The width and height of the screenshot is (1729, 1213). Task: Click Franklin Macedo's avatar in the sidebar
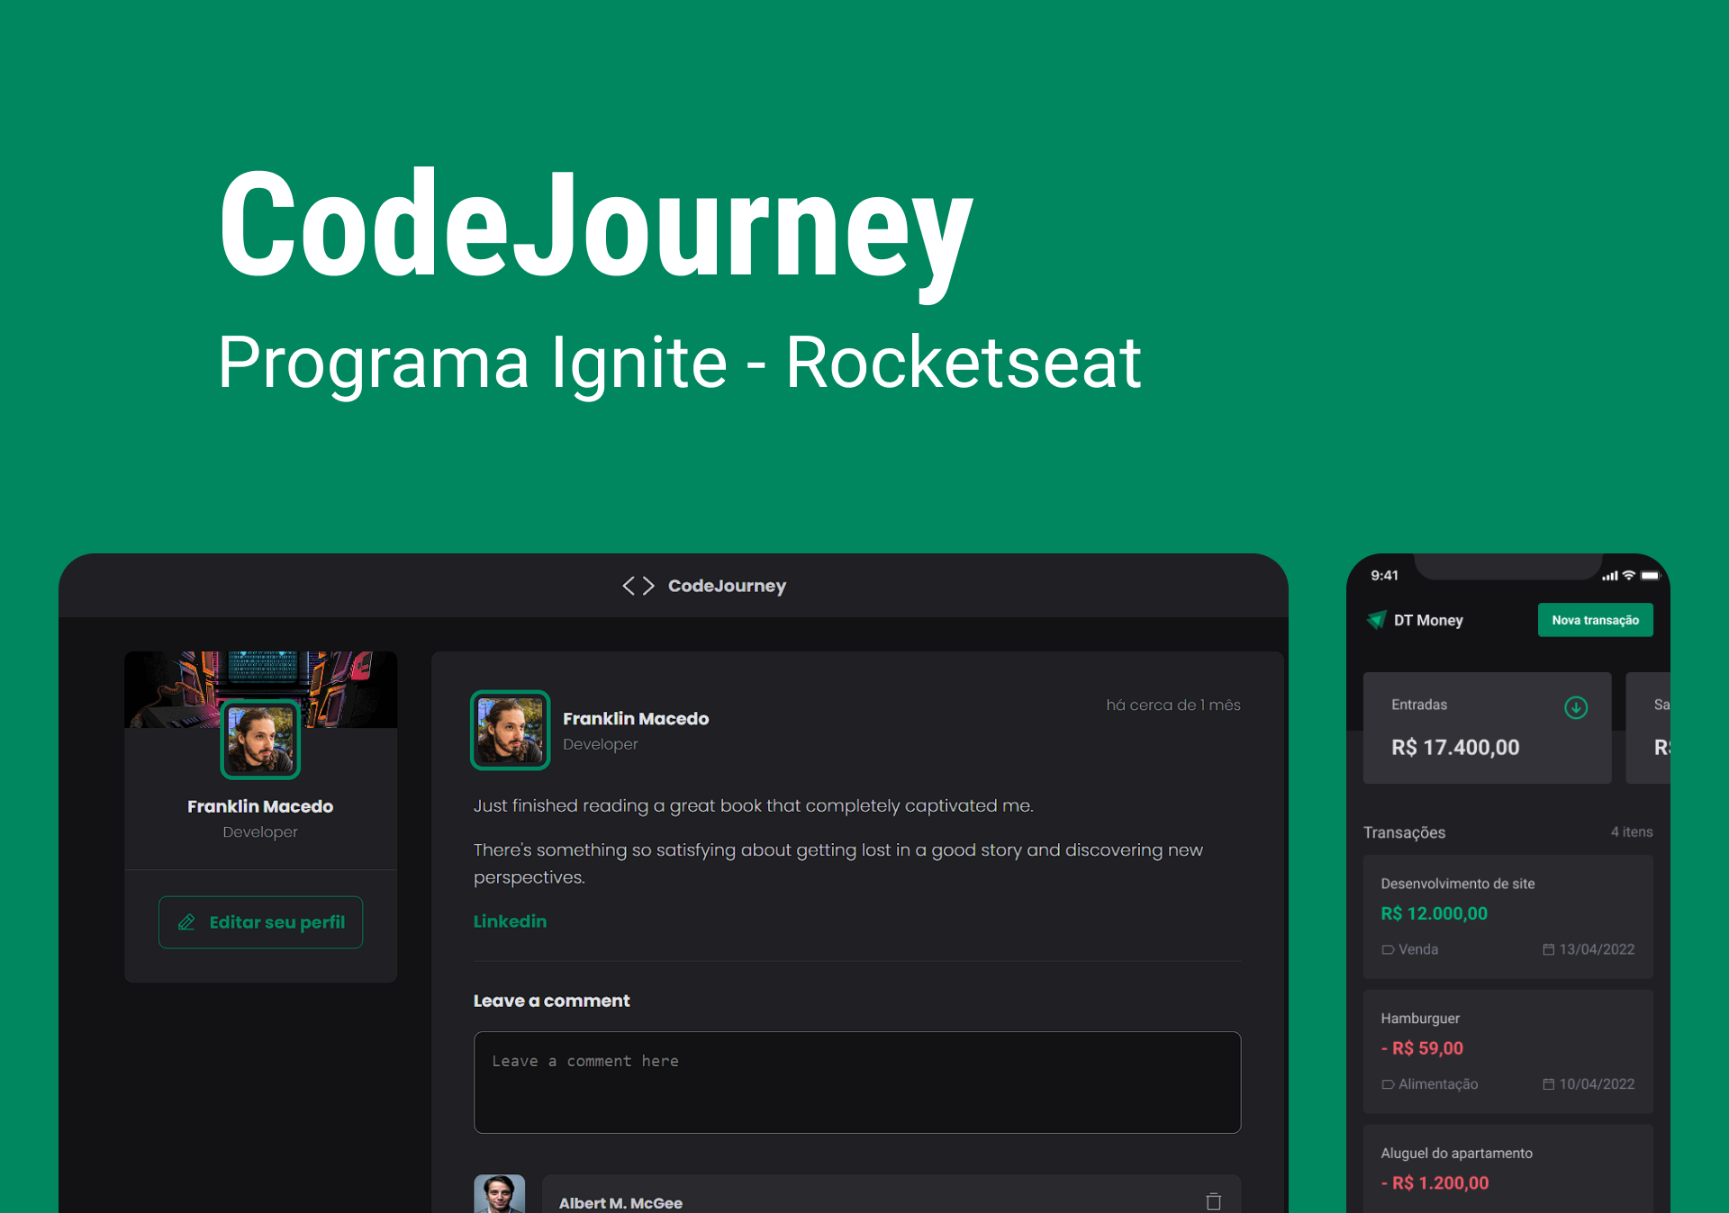coord(260,739)
